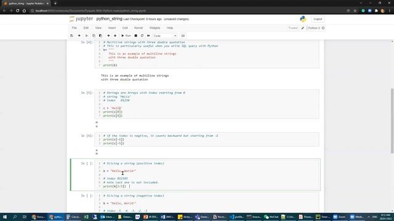
Task: Click the page vertical scrollbar
Action: pyautogui.click(x=392, y=120)
